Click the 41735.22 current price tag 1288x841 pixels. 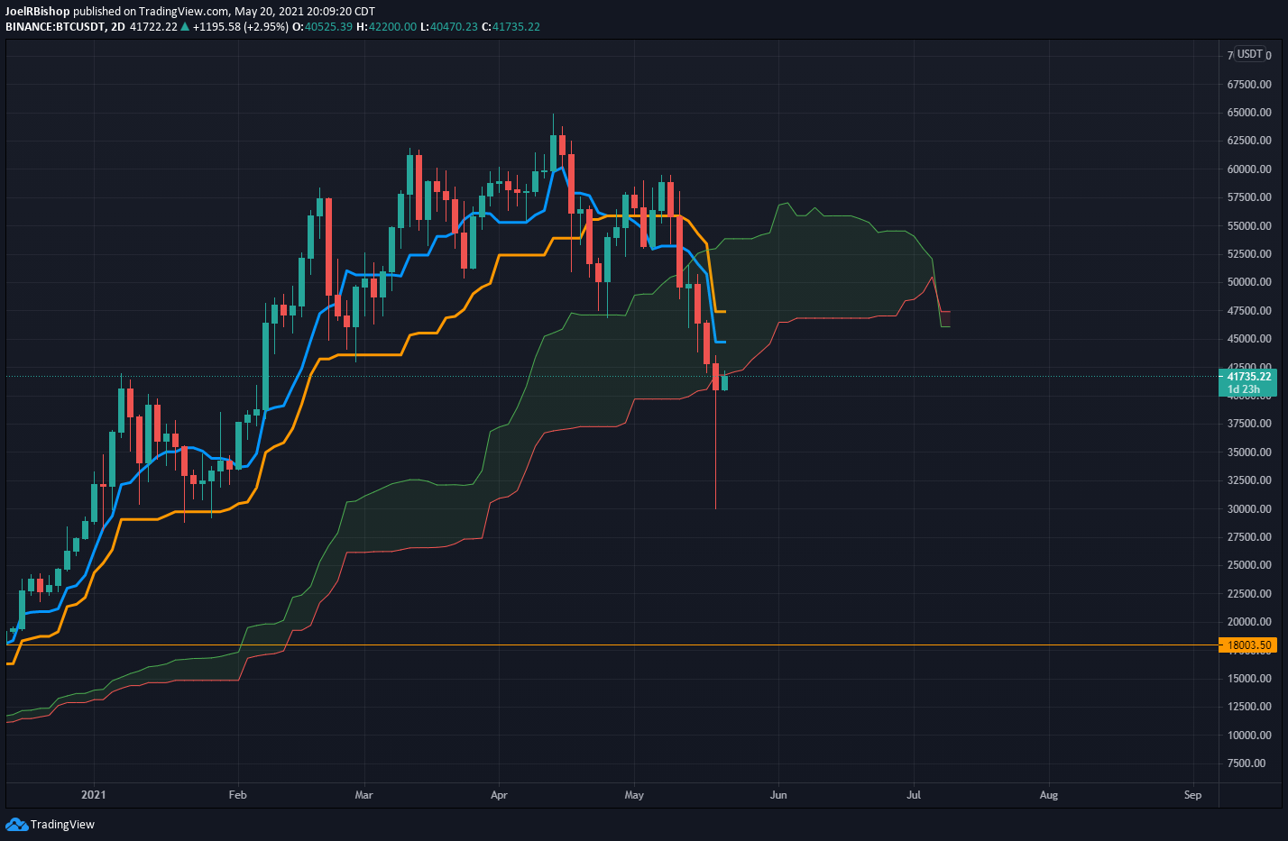pyautogui.click(x=1248, y=377)
